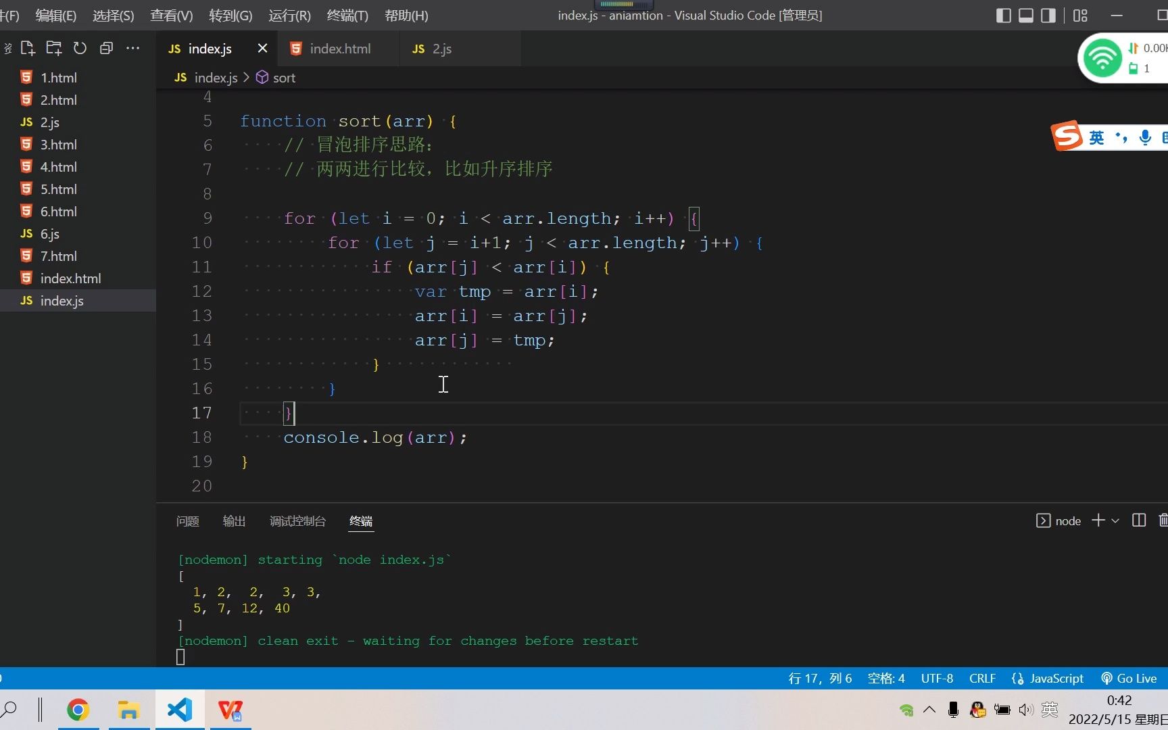1168x730 pixels.
Task: Click in terminal input area
Action: tap(180, 657)
